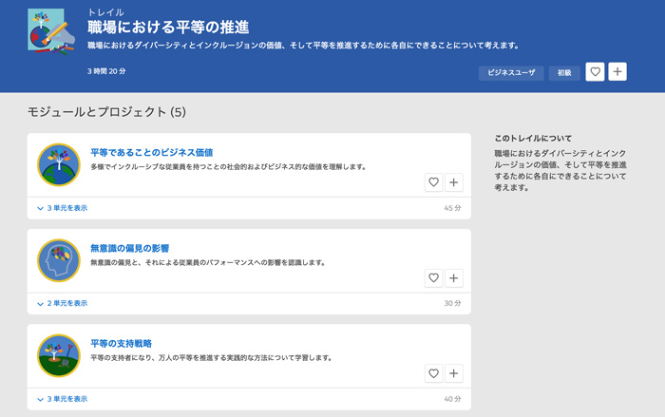Click the ビジネスユーザ tag
Screen dimensions: 665x417
(x=511, y=72)
